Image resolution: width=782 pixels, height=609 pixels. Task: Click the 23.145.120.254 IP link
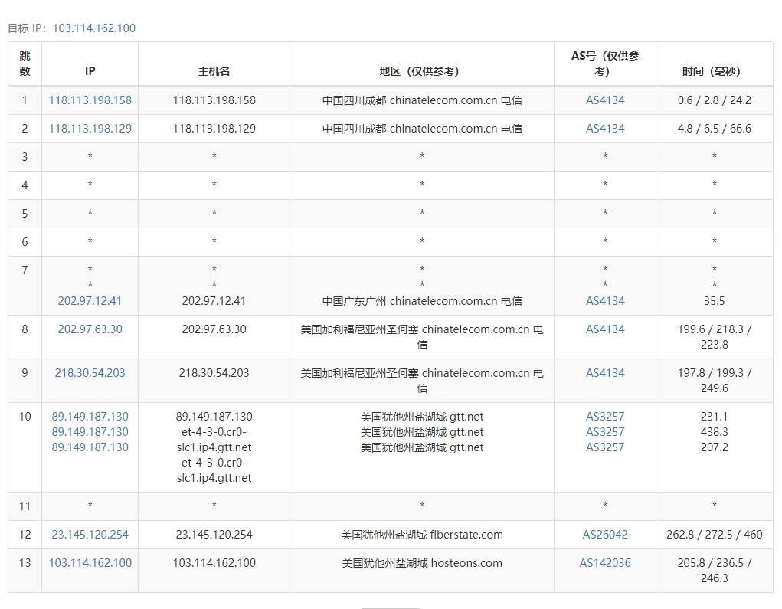click(x=90, y=535)
